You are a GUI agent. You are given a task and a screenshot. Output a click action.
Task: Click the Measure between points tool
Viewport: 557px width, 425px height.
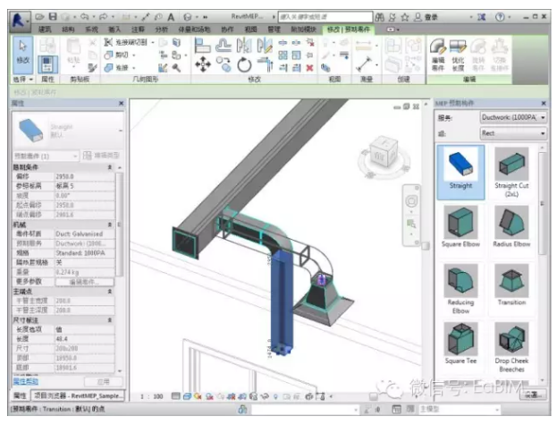[364, 45]
